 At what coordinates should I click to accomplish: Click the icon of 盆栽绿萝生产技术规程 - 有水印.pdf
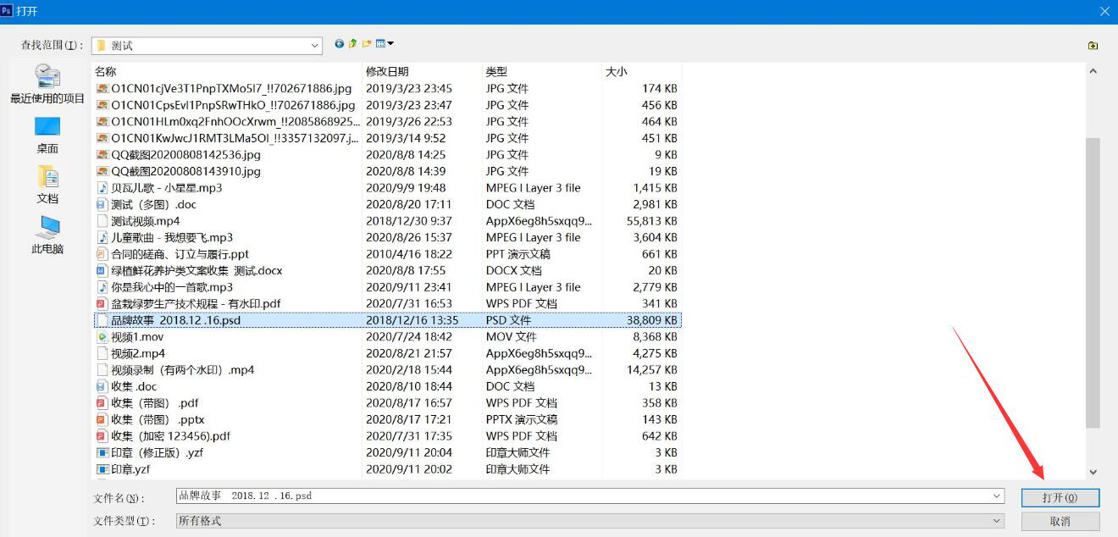(x=102, y=303)
